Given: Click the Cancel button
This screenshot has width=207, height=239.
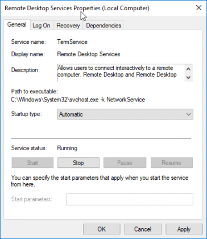Looking at the screenshot, I should click(143, 229).
